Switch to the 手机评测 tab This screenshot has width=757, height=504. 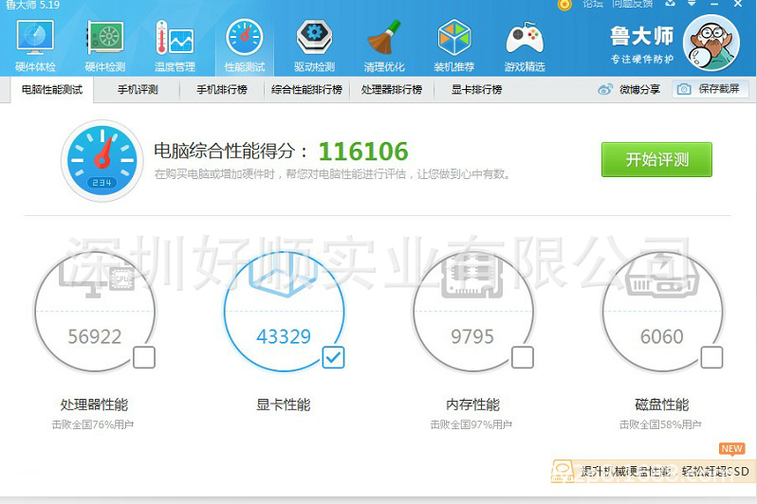[138, 90]
